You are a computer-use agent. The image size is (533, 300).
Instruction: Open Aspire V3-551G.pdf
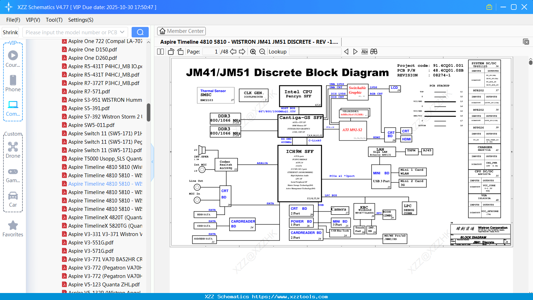coord(91,243)
